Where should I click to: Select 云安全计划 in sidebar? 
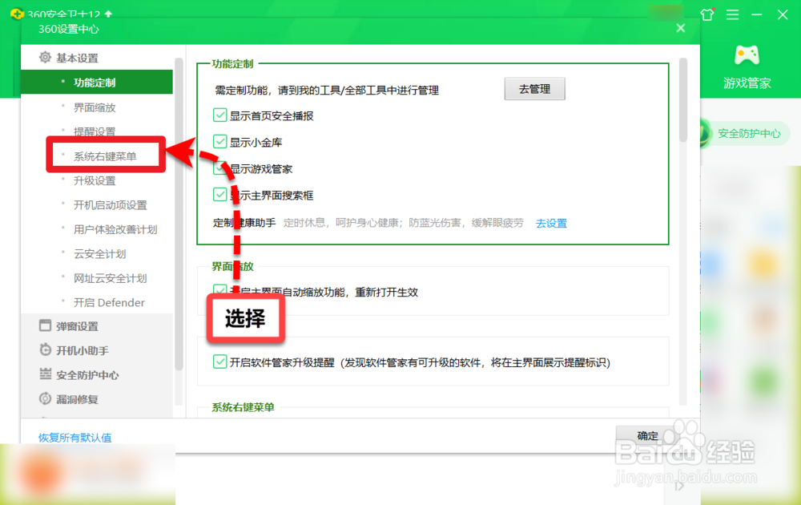click(x=100, y=254)
